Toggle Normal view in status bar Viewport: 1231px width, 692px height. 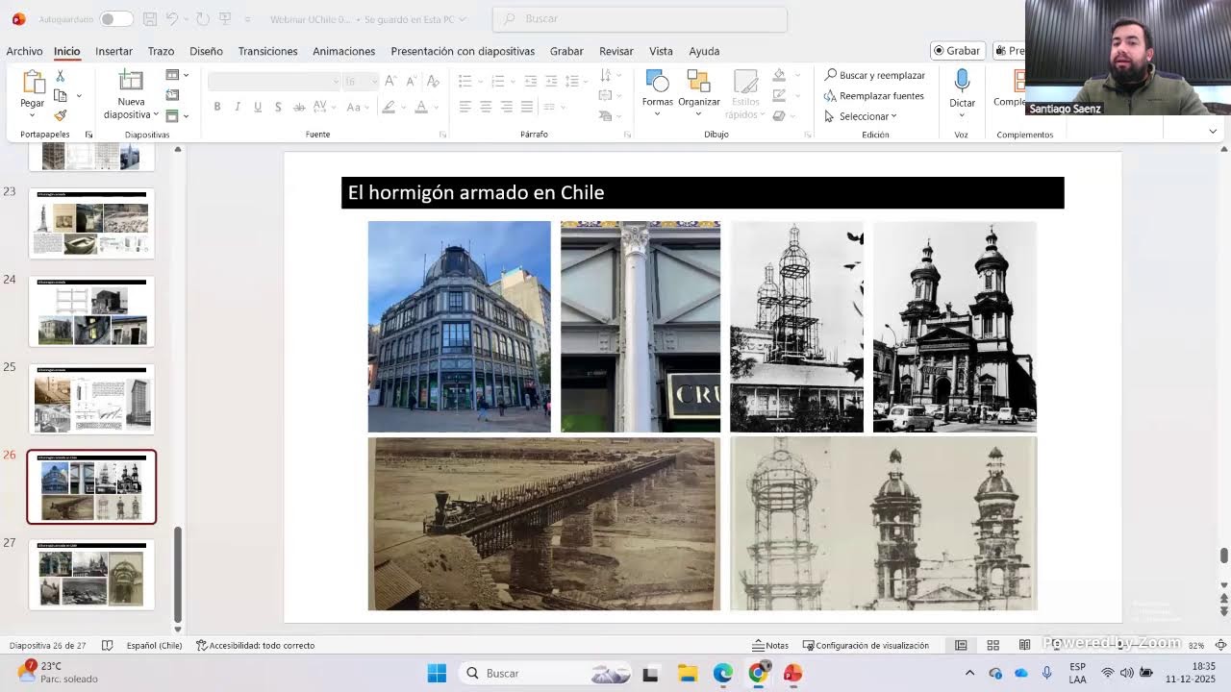click(961, 645)
